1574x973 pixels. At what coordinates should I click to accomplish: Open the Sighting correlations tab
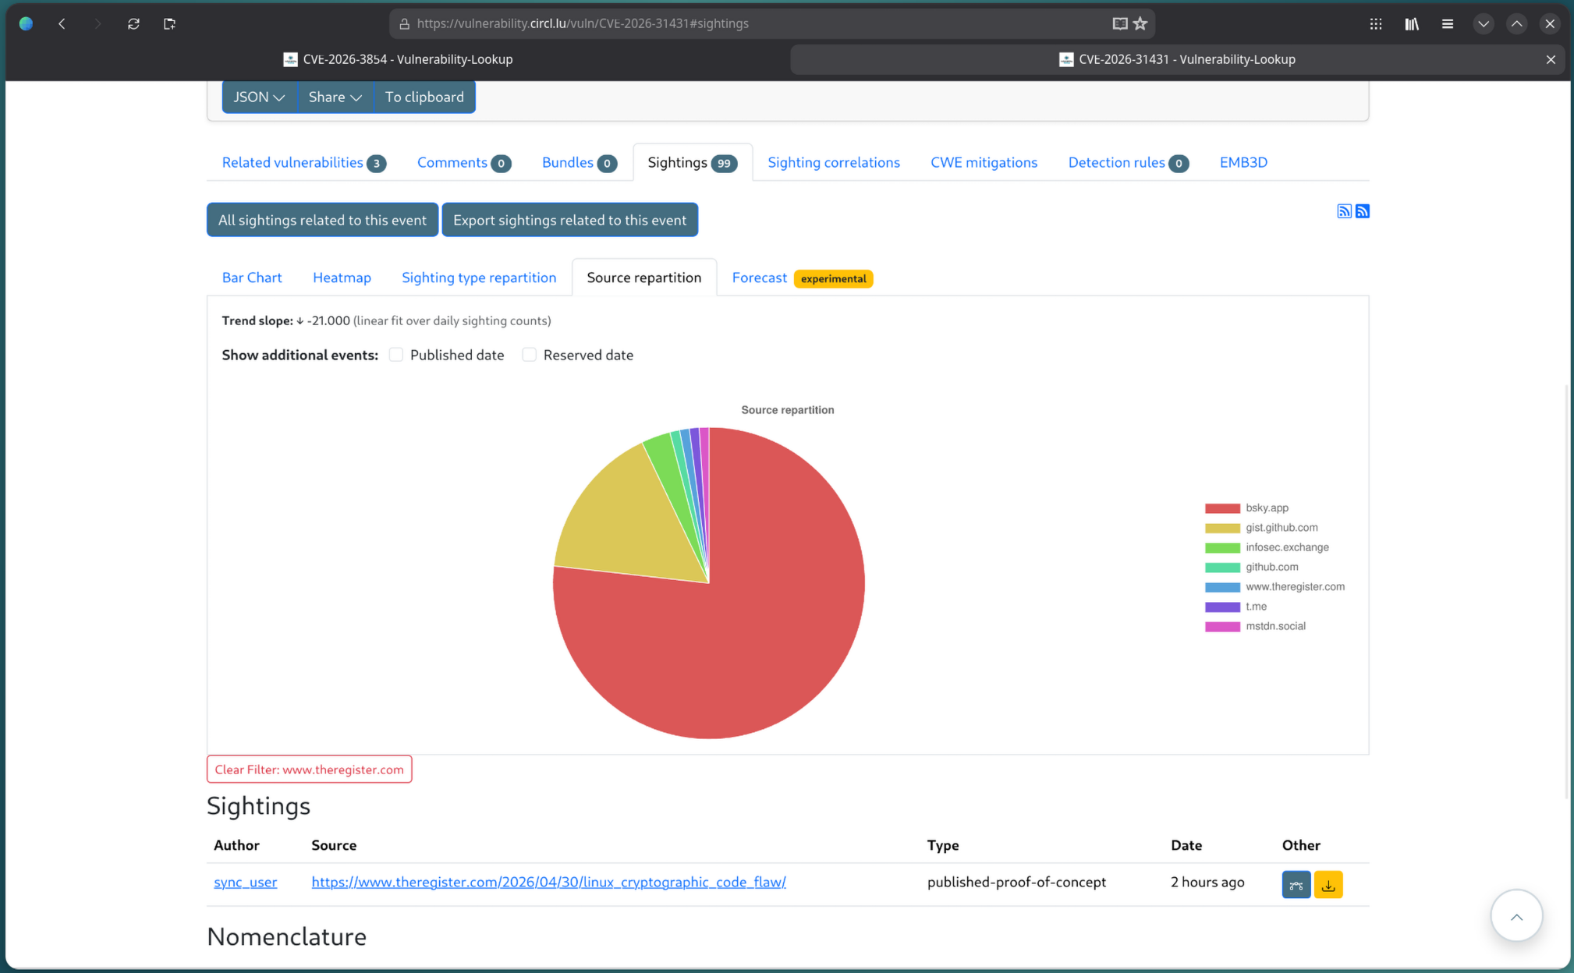pyautogui.click(x=833, y=162)
